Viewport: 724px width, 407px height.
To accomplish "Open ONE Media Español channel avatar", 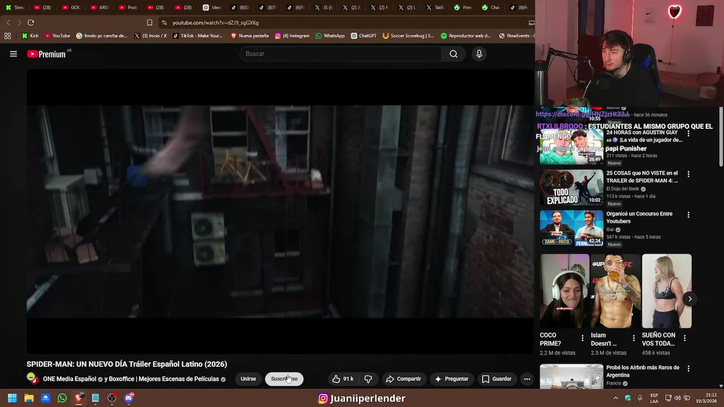I will pos(33,378).
